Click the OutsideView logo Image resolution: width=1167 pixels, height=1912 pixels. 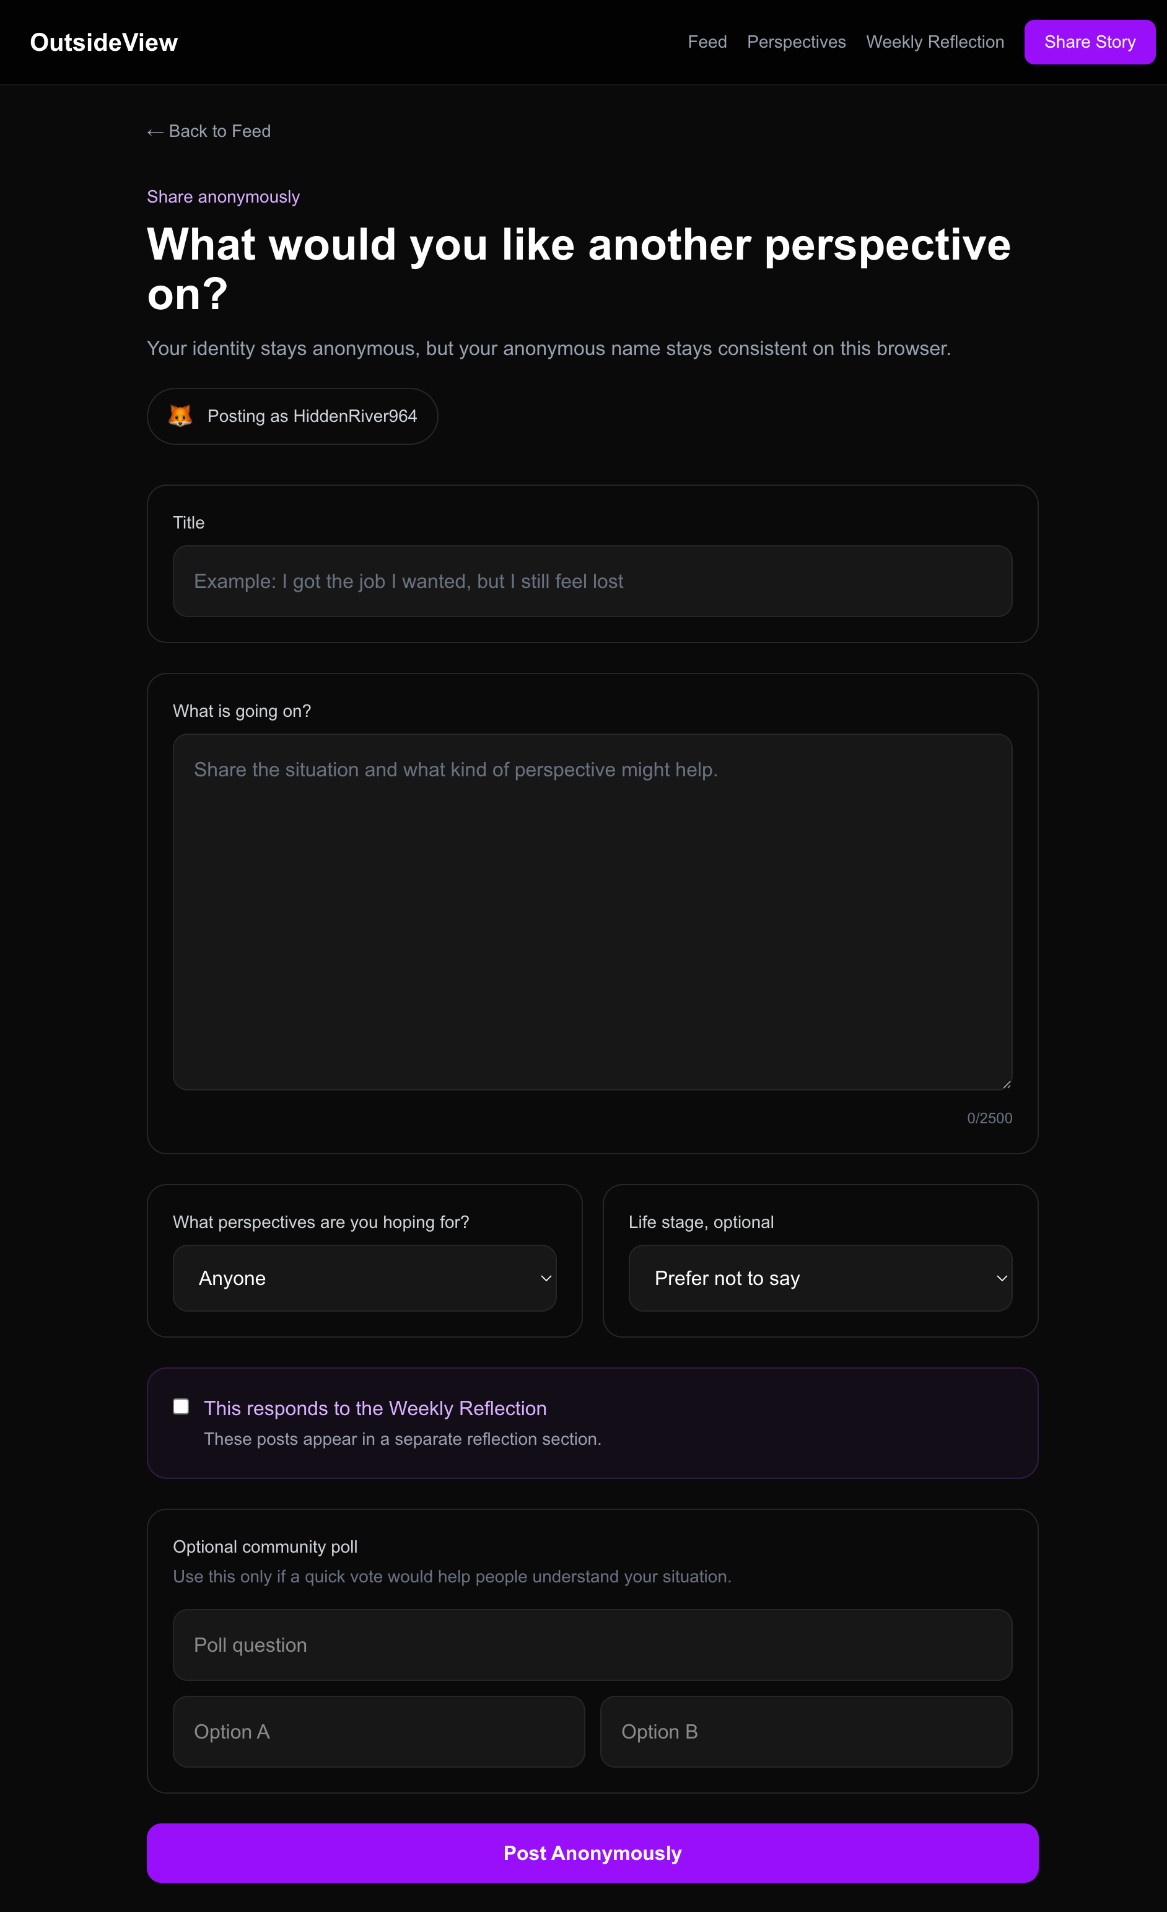[x=104, y=42]
